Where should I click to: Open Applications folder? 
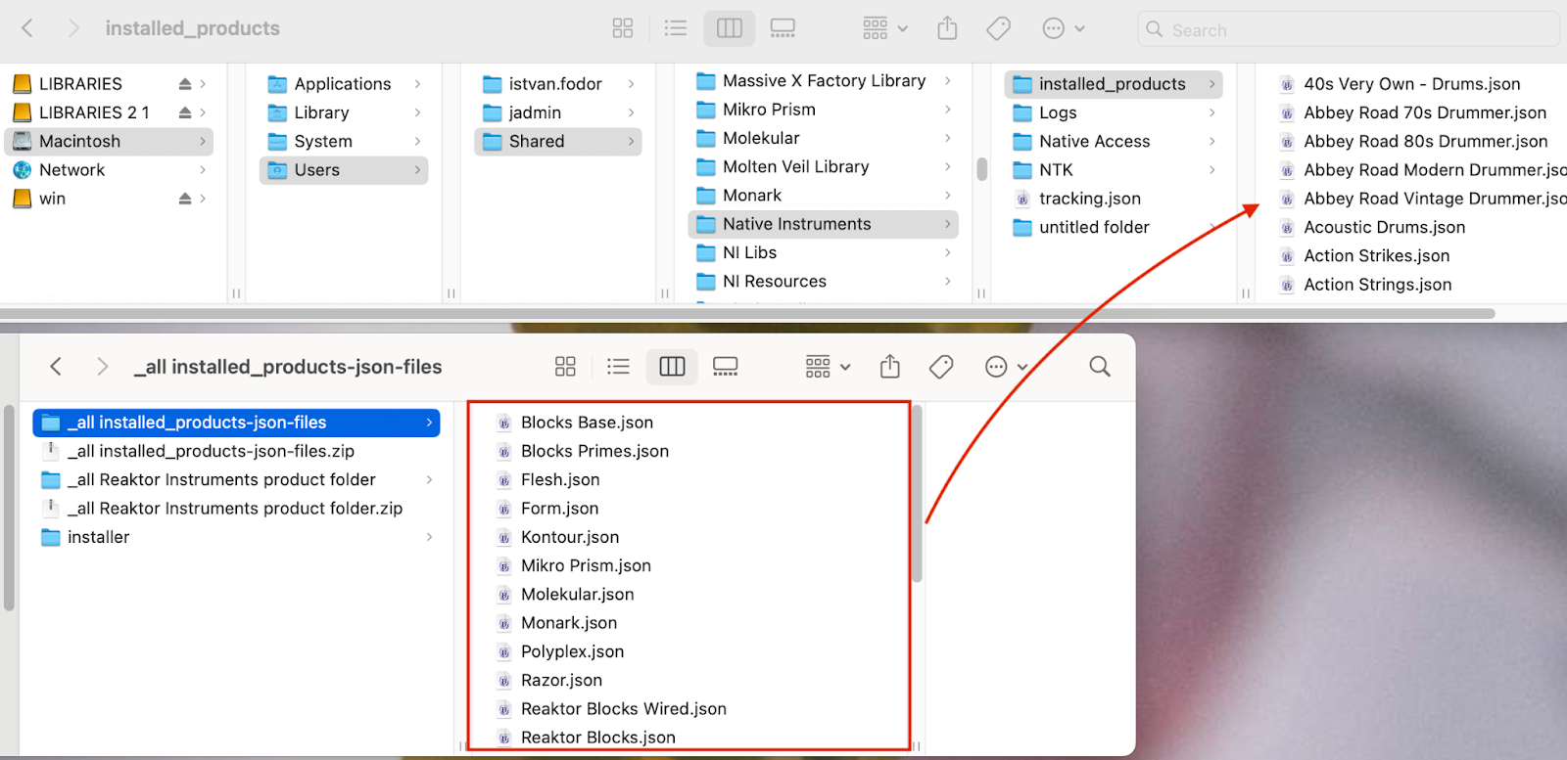pyautogui.click(x=344, y=84)
